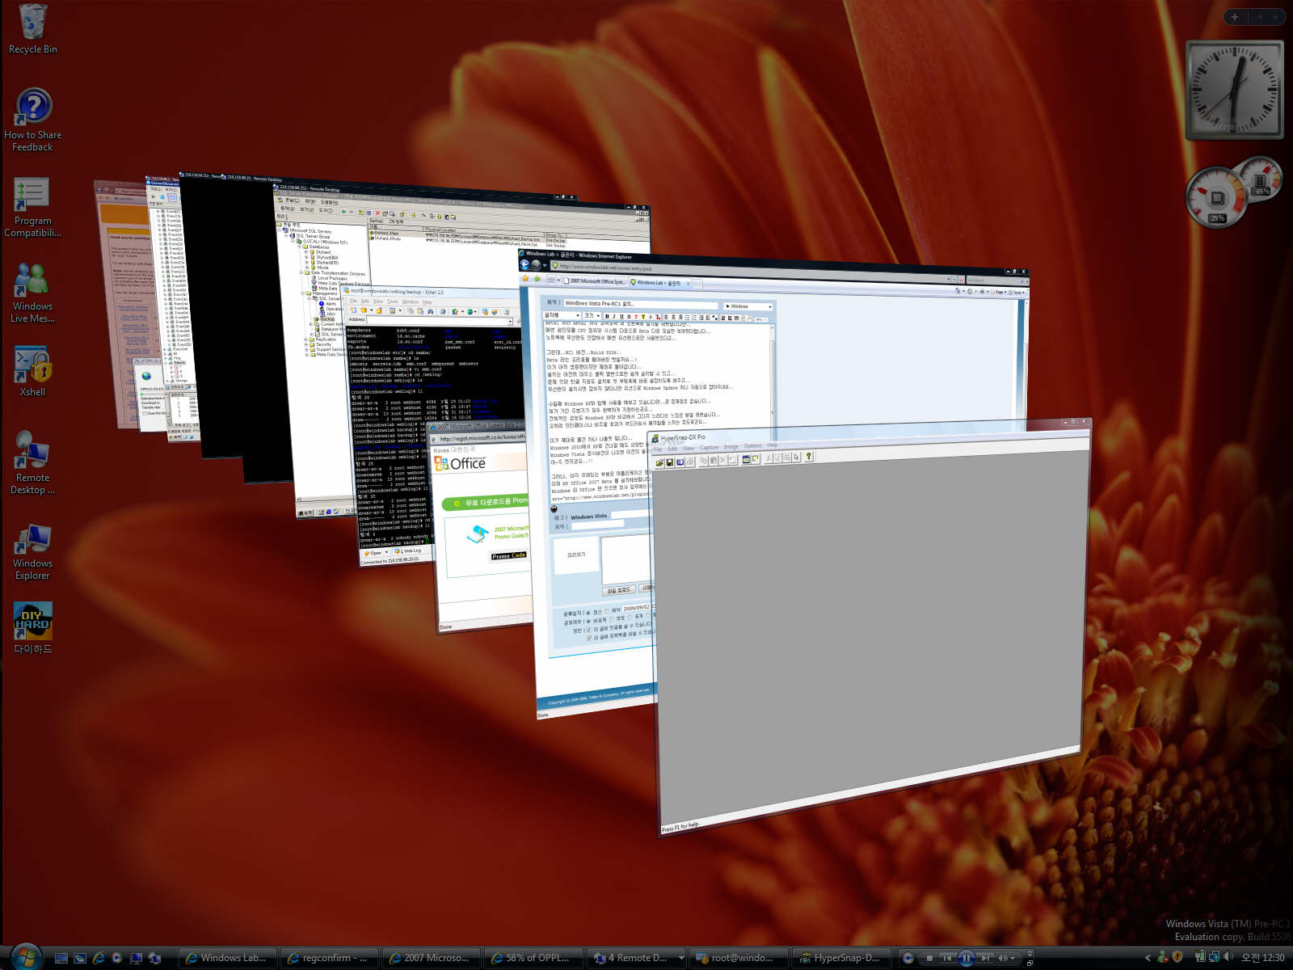
Task: Click Underline icon in blog editor
Action: [x=621, y=316]
